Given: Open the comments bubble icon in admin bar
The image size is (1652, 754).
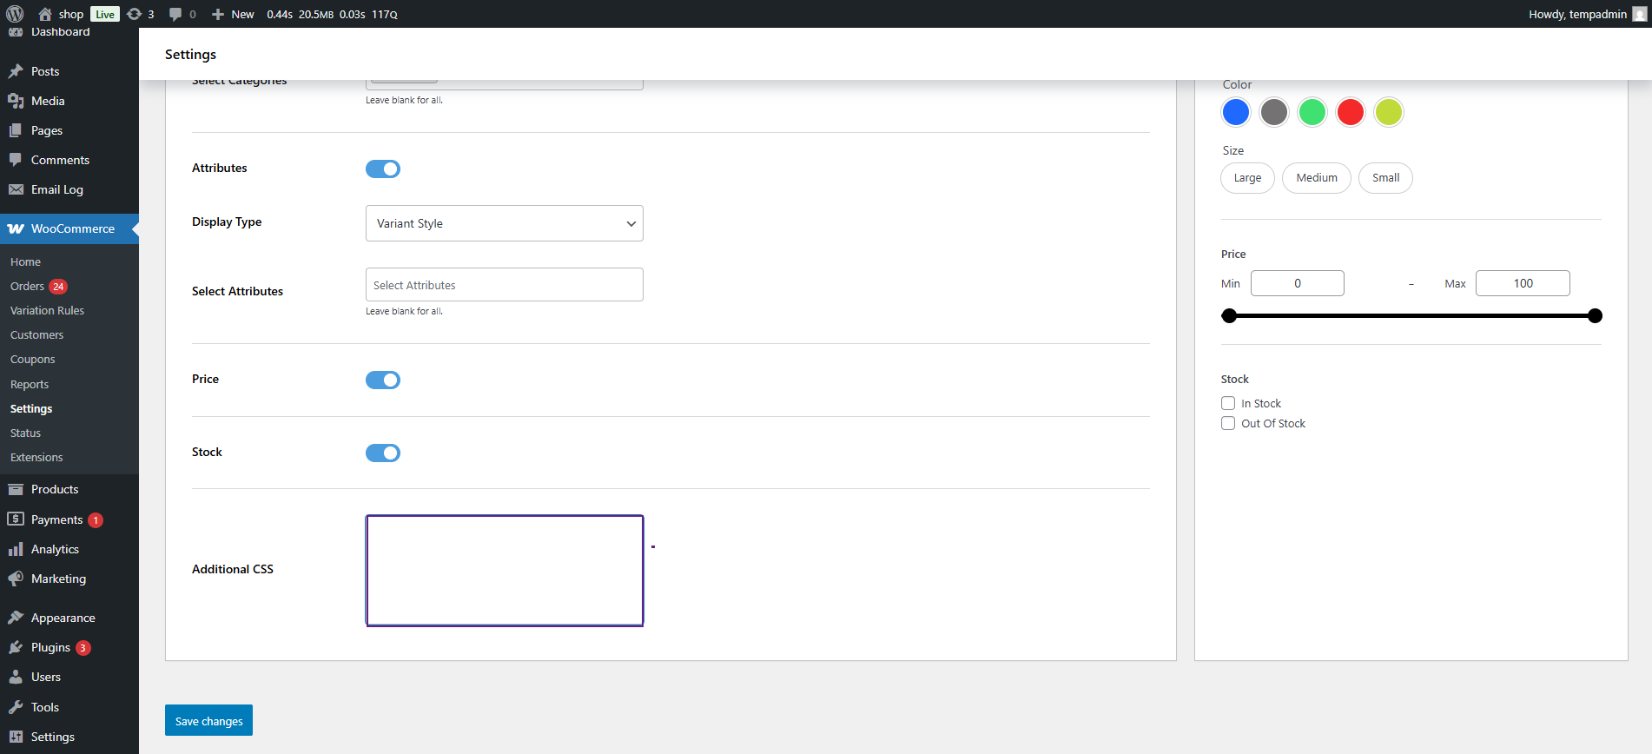Looking at the screenshot, I should tap(175, 14).
